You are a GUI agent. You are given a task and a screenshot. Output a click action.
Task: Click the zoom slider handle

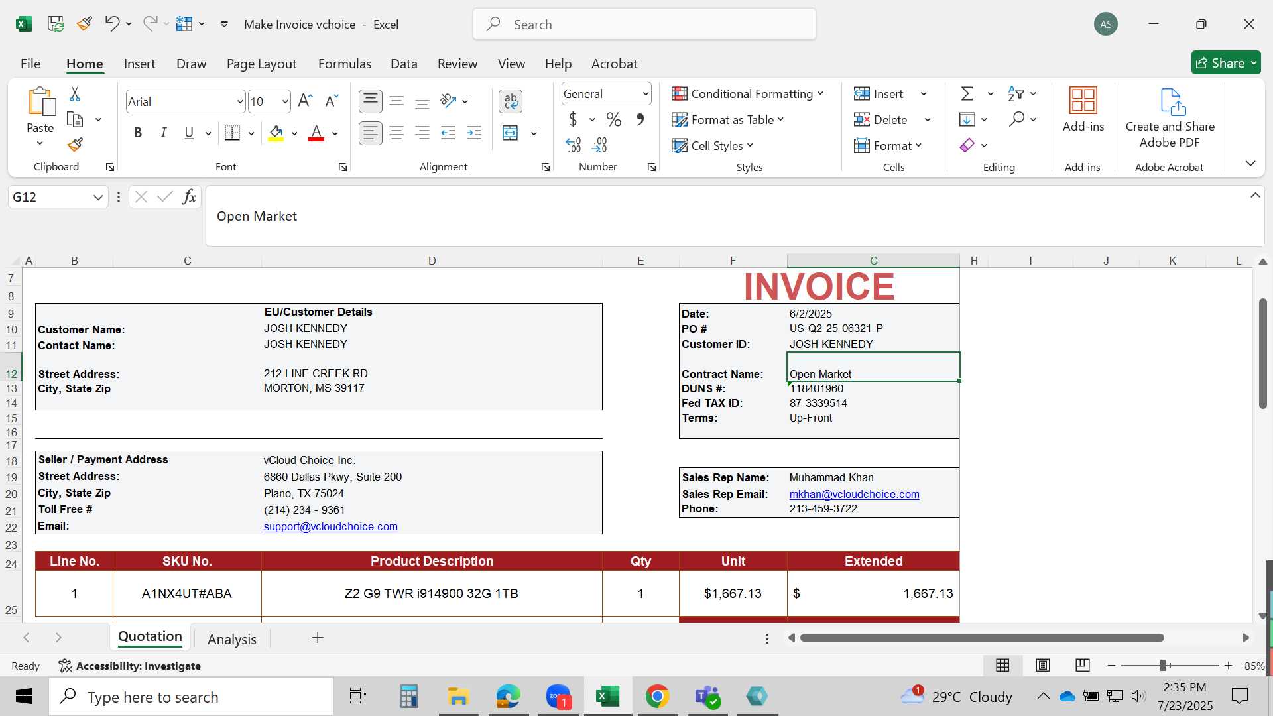tap(1163, 665)
